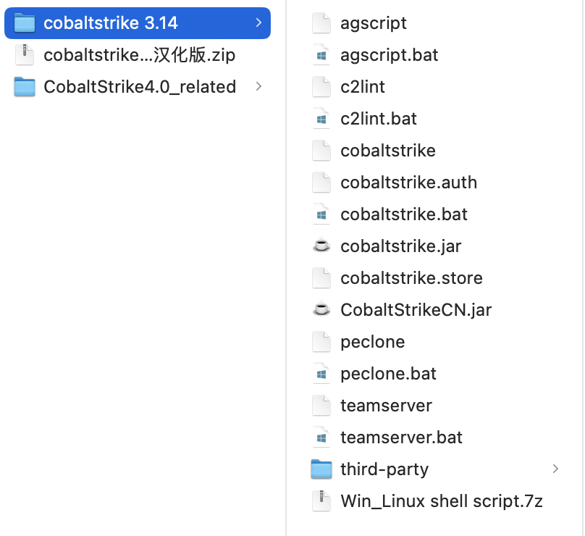Click the Win_Linux shell script.7z archive icon
This screenshot has width=585, height=536.
pyautogui.click(x=321, y=501)
